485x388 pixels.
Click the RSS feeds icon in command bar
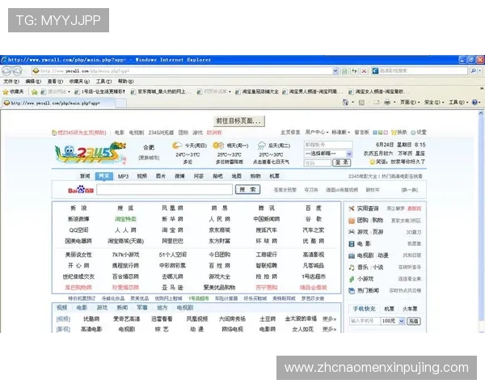click(x=361, y=103)
